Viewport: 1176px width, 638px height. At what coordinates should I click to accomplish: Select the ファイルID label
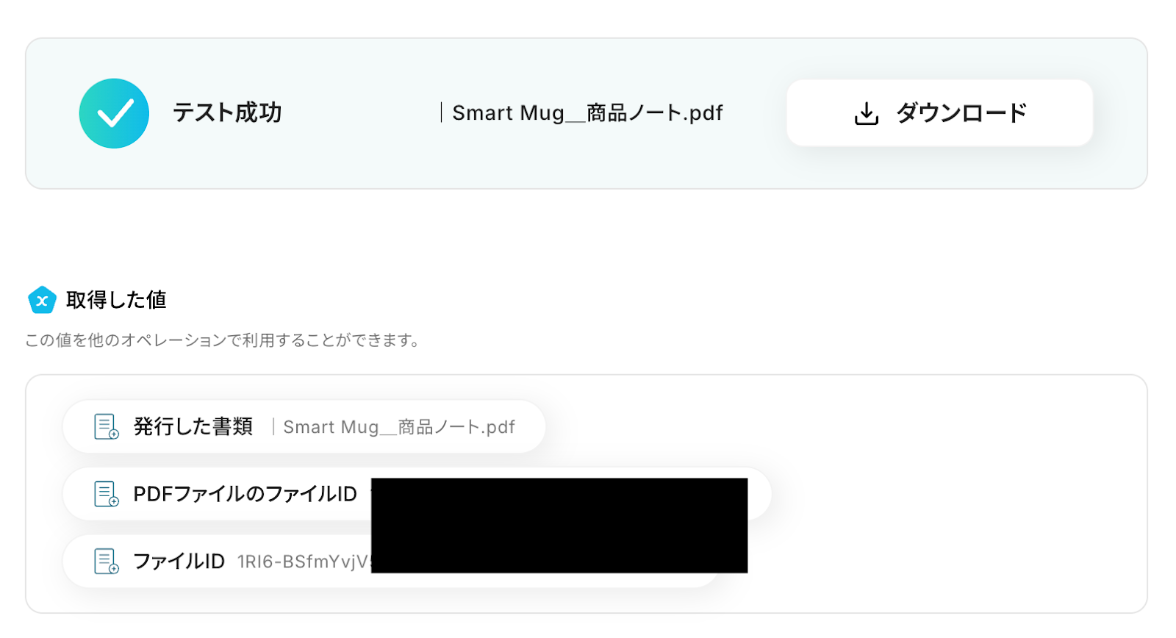click(x=179, y=562)
